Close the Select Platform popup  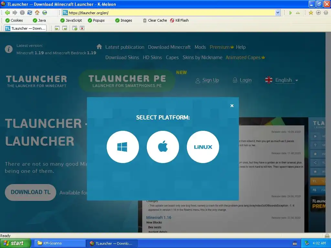click(232, 106)
